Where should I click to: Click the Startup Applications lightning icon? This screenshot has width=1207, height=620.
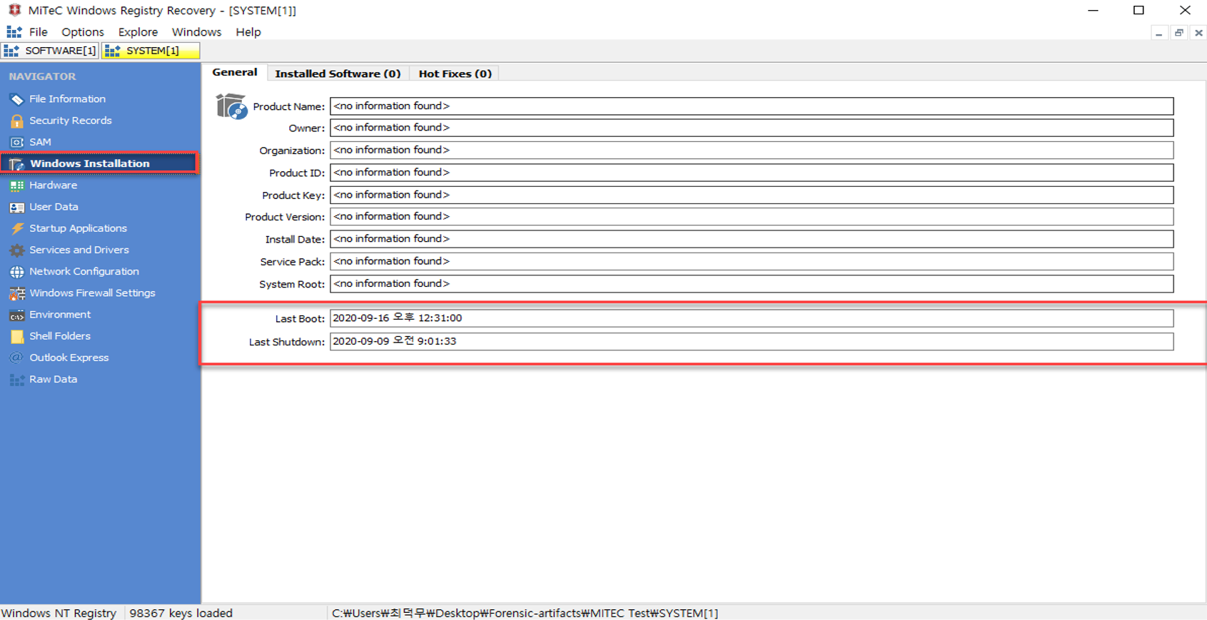[x=16, y=229]
